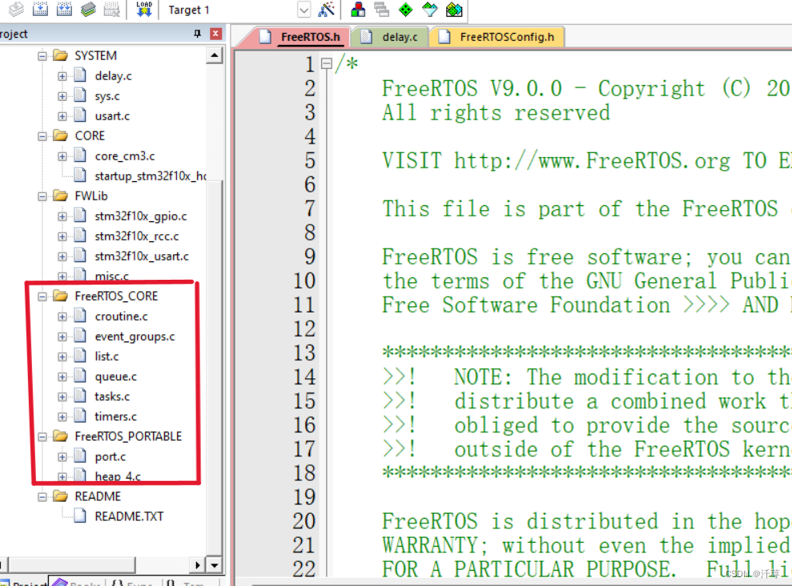The image size is (792, 586).
Task: Open Options for Target magic wand icon
Action: [x=327, y=9]
